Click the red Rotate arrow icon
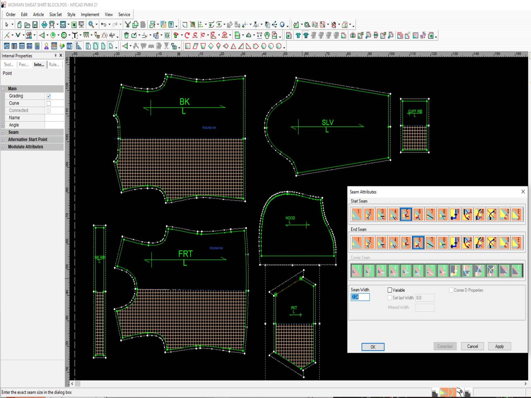Viewport: 531px width, 398px height. (187, 35)
